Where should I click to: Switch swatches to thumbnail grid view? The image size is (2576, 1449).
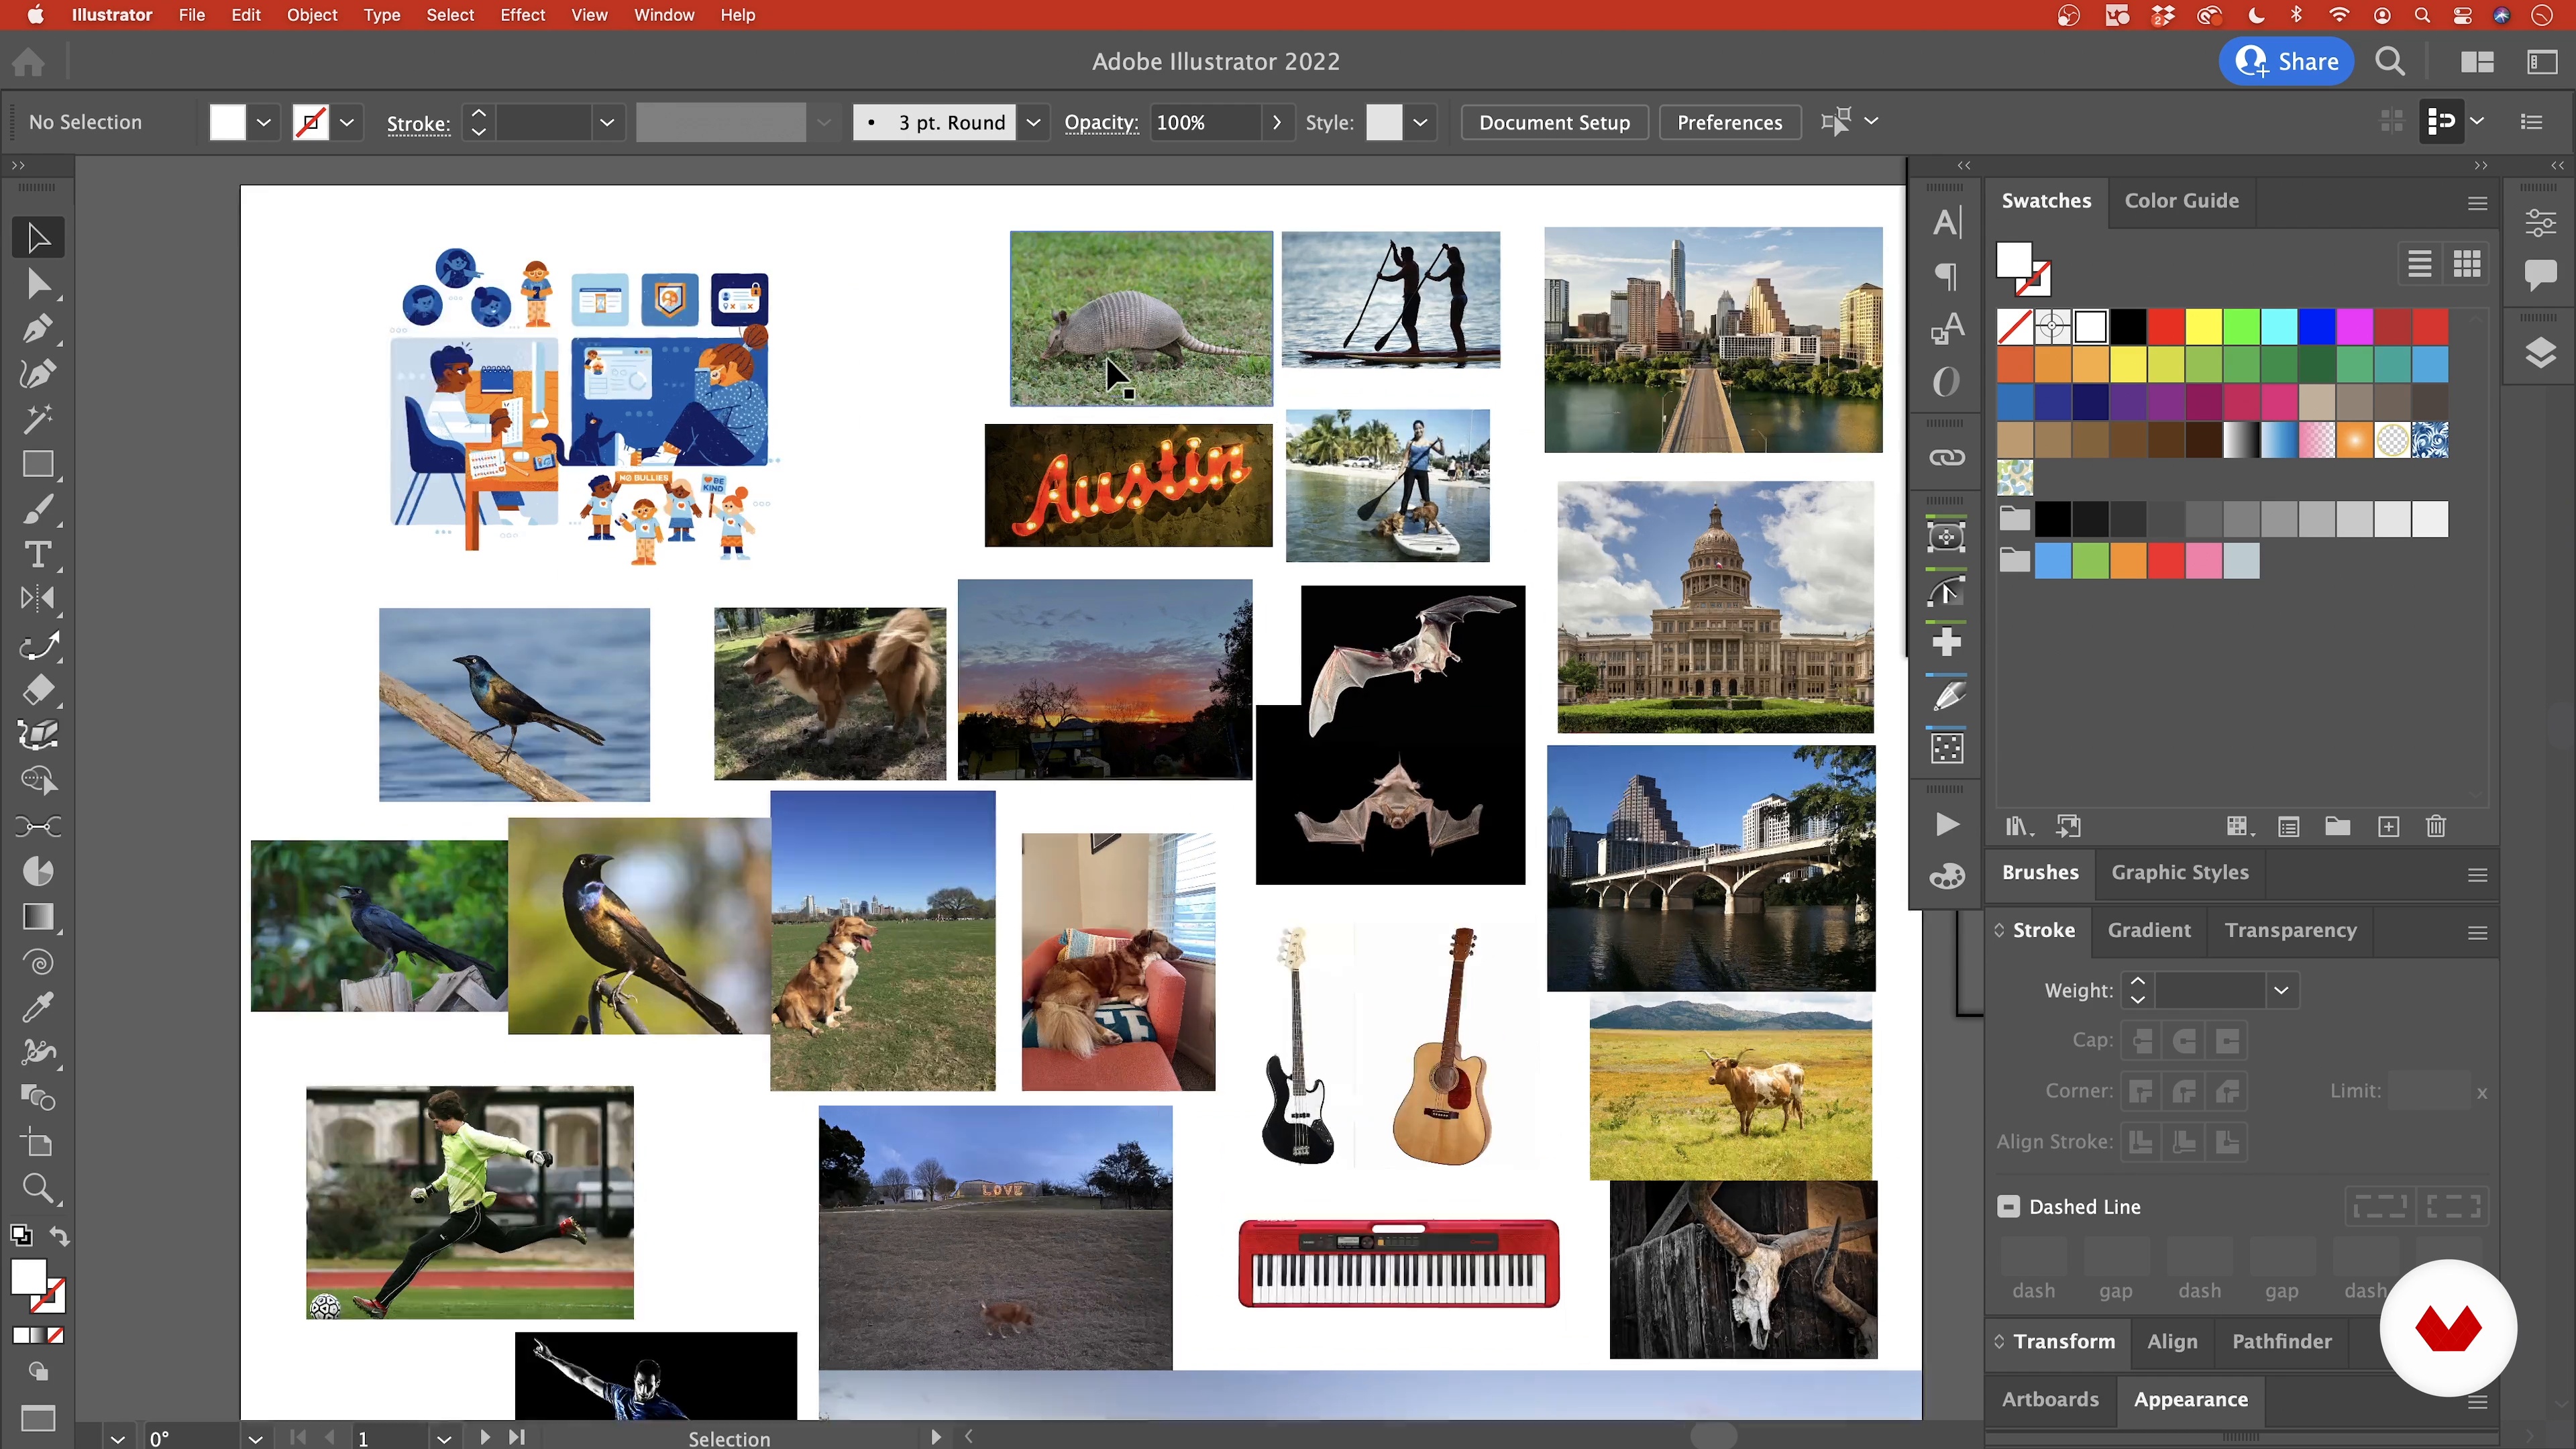click(2466, 264)
